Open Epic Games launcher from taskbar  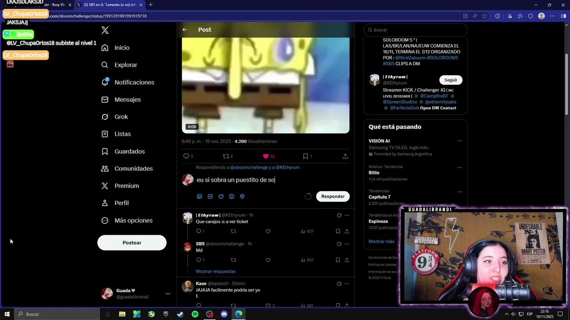coord(166,314)
